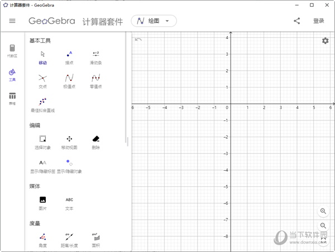335x252 pixels.
Task: Select the 移动视图 move view tool
Action: (69, 143)
